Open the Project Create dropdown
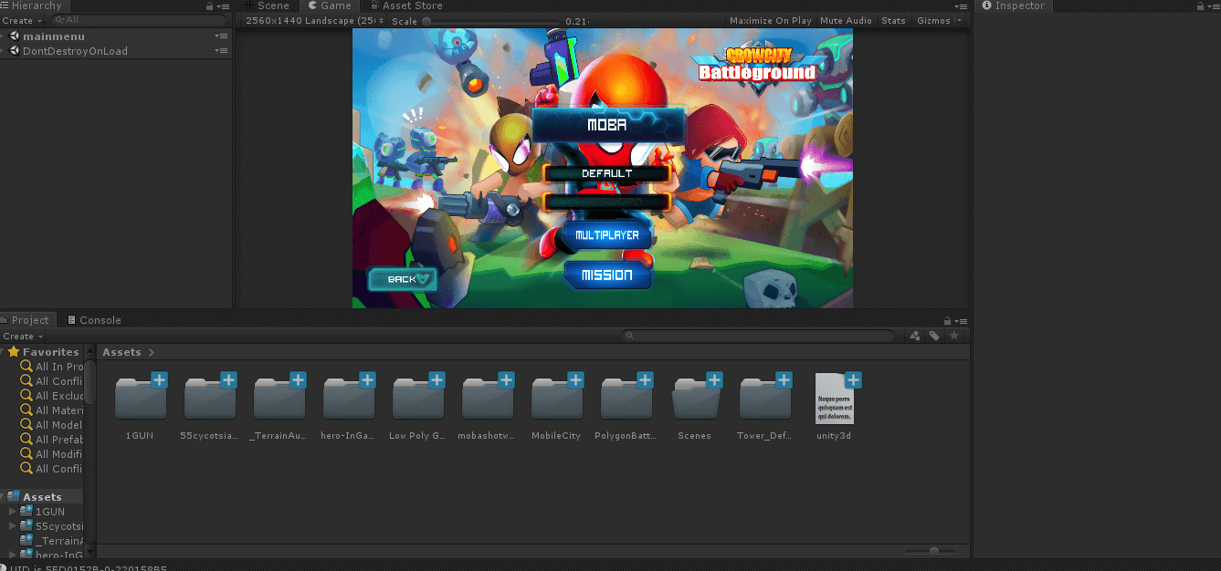This screenshot has width=1221, height=571. pos(22,336)
